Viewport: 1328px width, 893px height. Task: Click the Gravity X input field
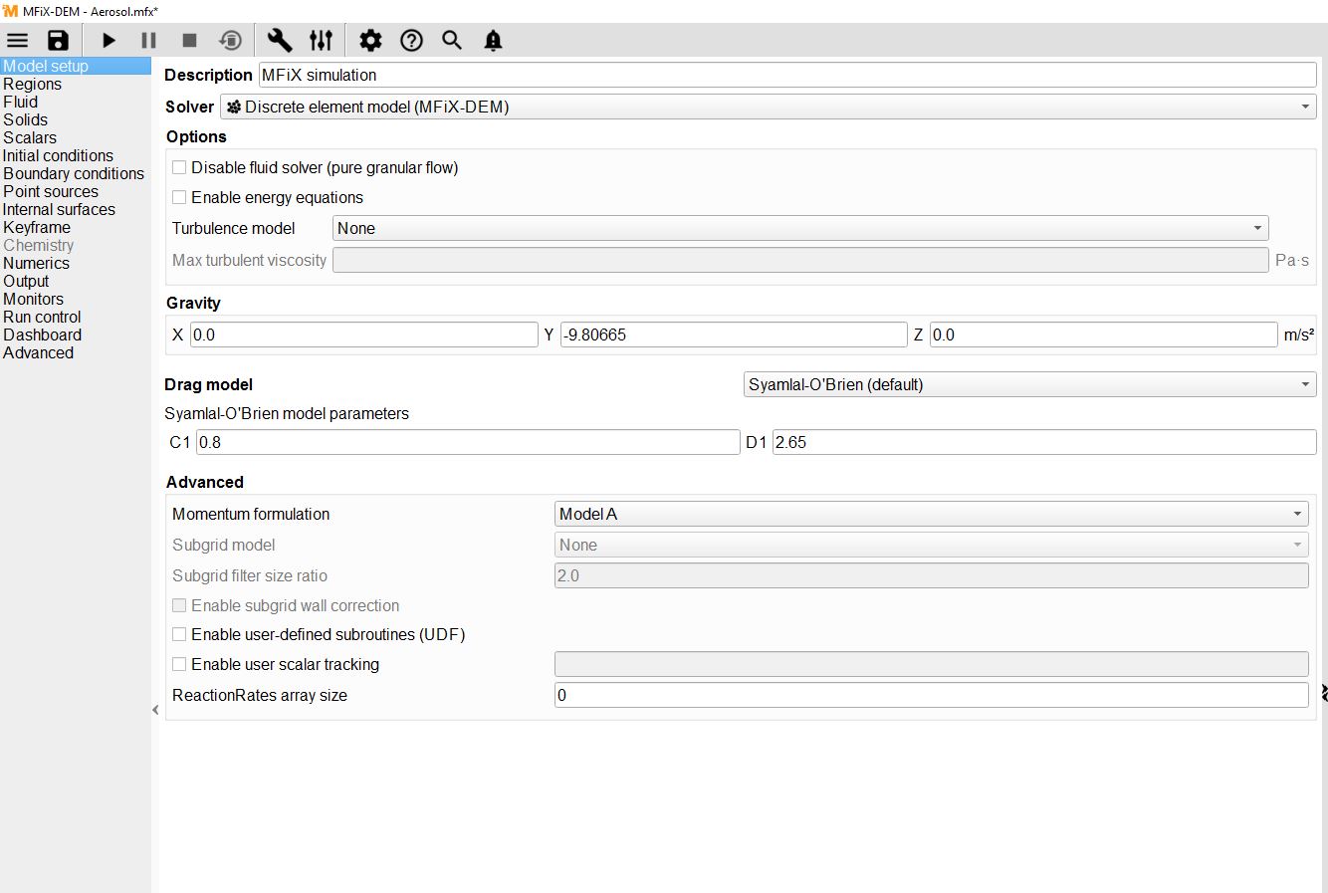(363, 335)
